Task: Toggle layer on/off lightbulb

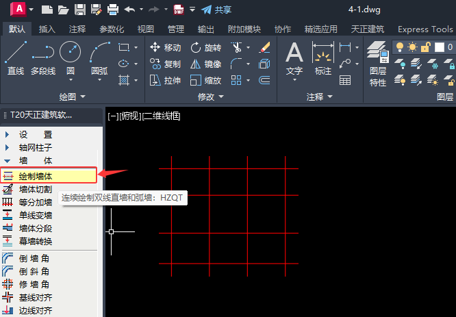Action: tap(400, 47)
